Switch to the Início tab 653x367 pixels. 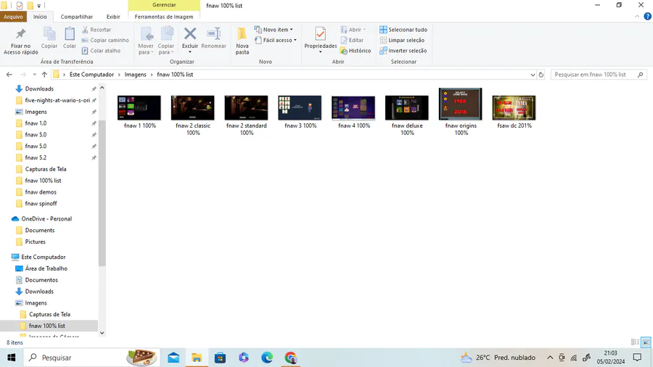pos(40,17)
